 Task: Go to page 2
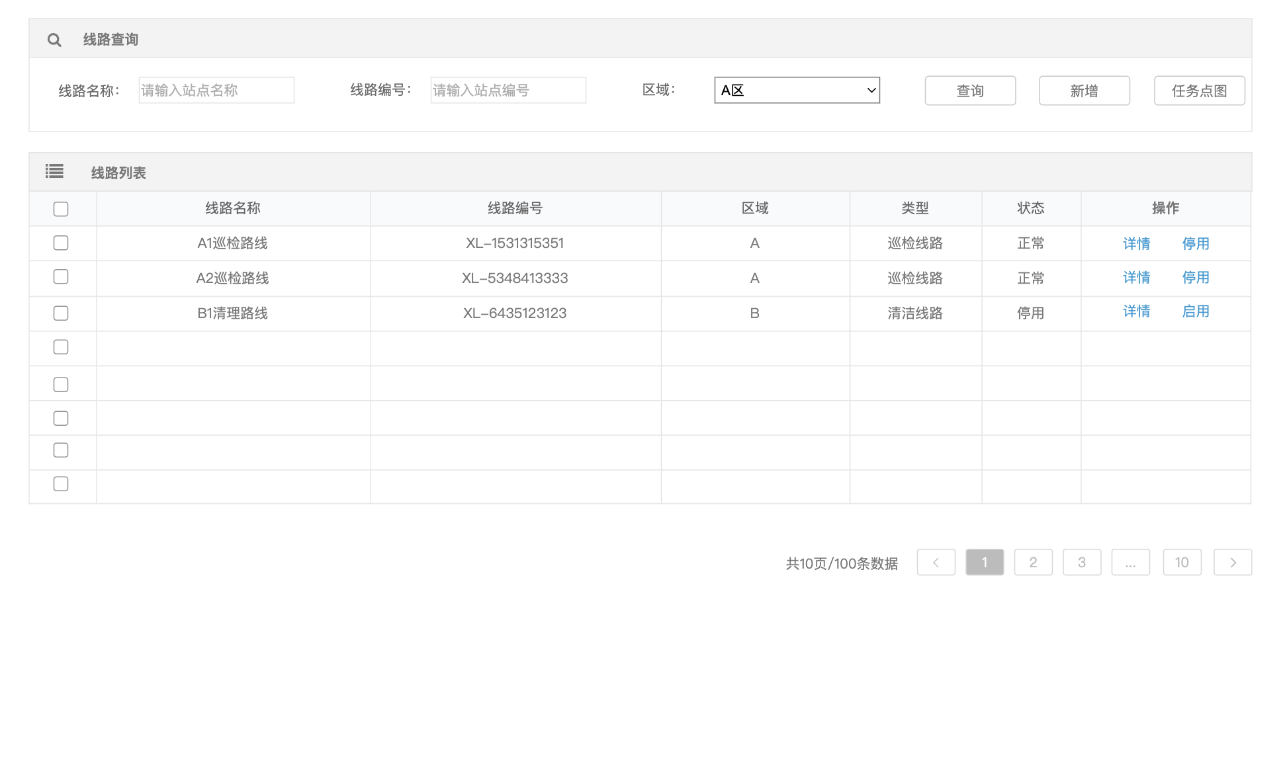1033,562
